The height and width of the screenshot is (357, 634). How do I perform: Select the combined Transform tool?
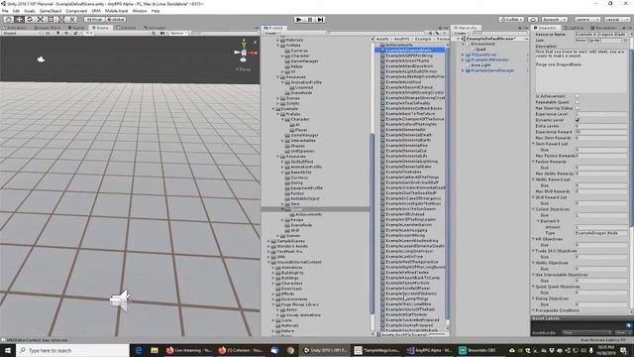point(61,20)
